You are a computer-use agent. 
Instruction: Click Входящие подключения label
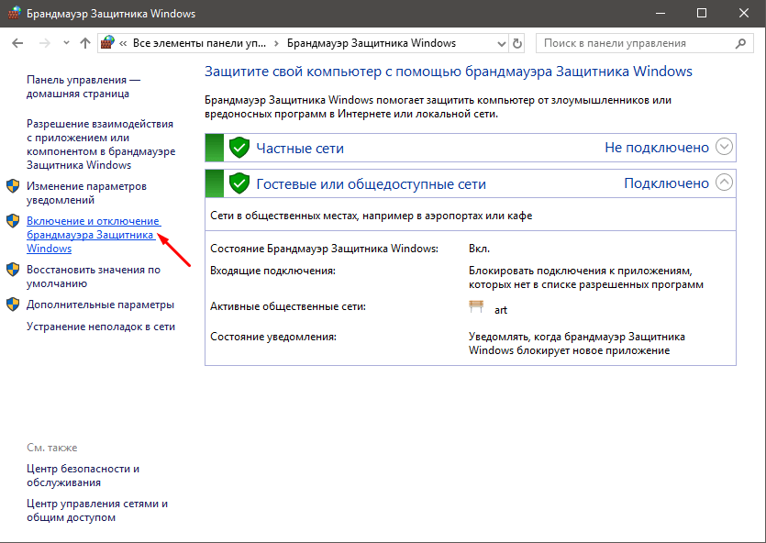pos(272,271)
